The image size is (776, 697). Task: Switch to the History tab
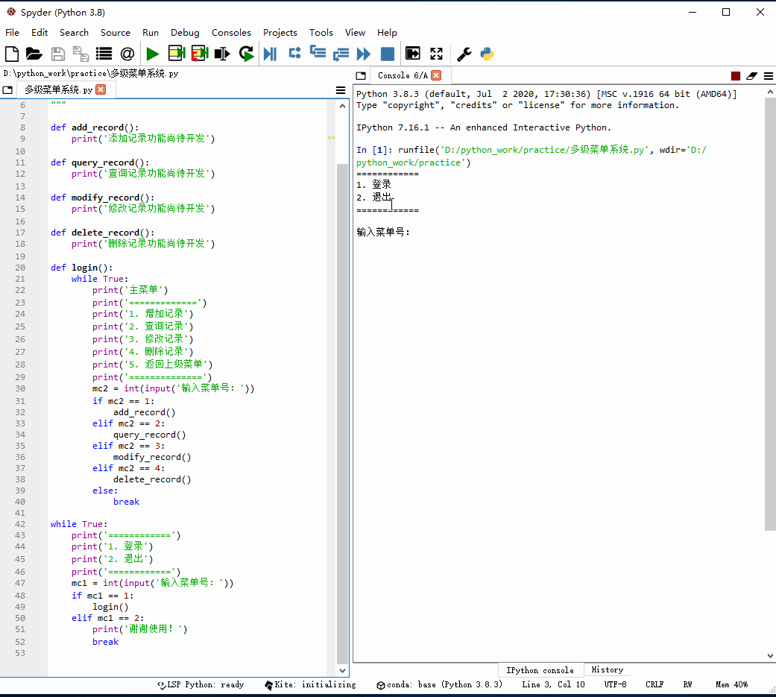607,669
